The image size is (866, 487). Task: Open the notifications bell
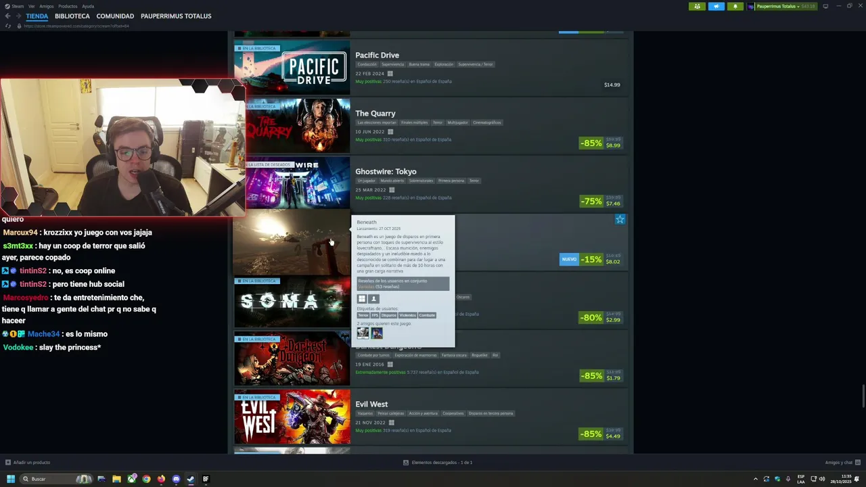click(735, 6)
